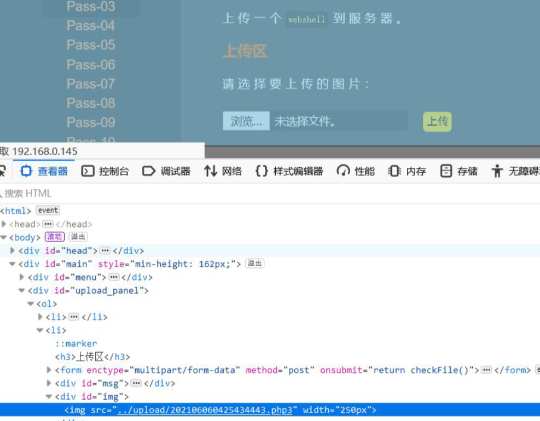Expand the div id="menu" node

coord(22,277)
